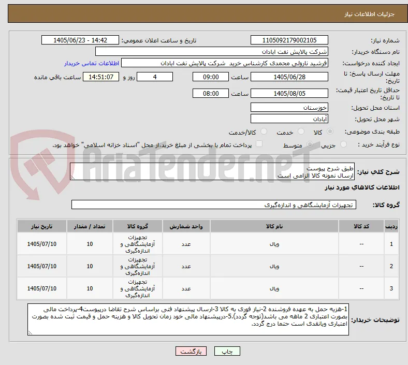Click the گروه کالا column header

point(137,226)
